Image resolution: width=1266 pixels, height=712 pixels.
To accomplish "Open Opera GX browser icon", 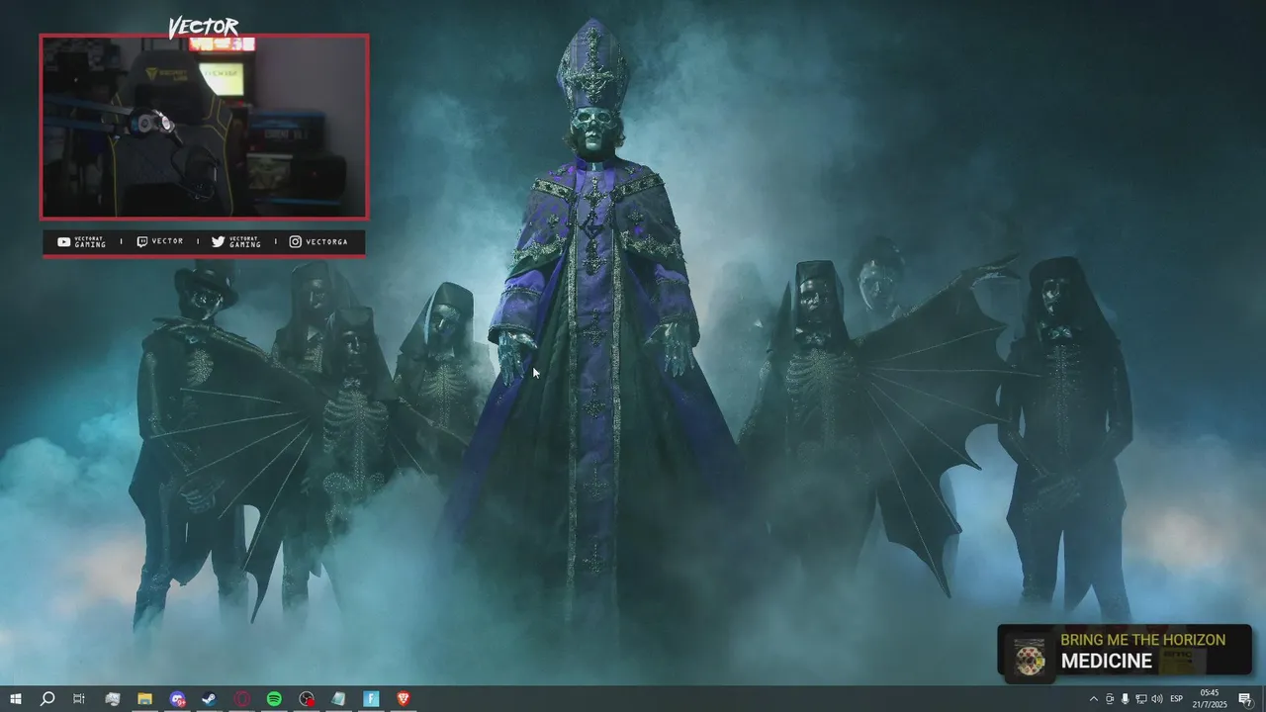I will coord(242,699).
